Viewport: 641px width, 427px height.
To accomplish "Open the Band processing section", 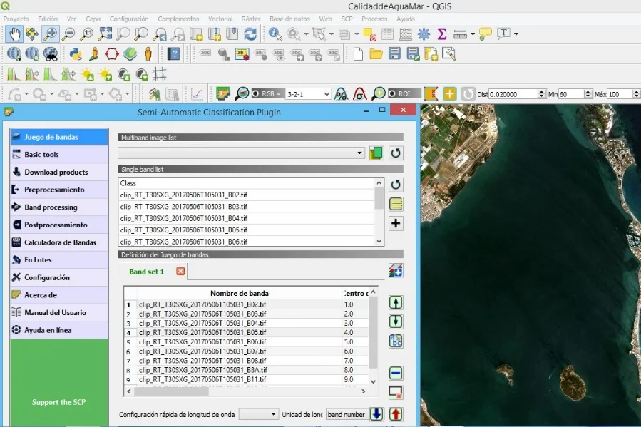I will tap(59, 207).
